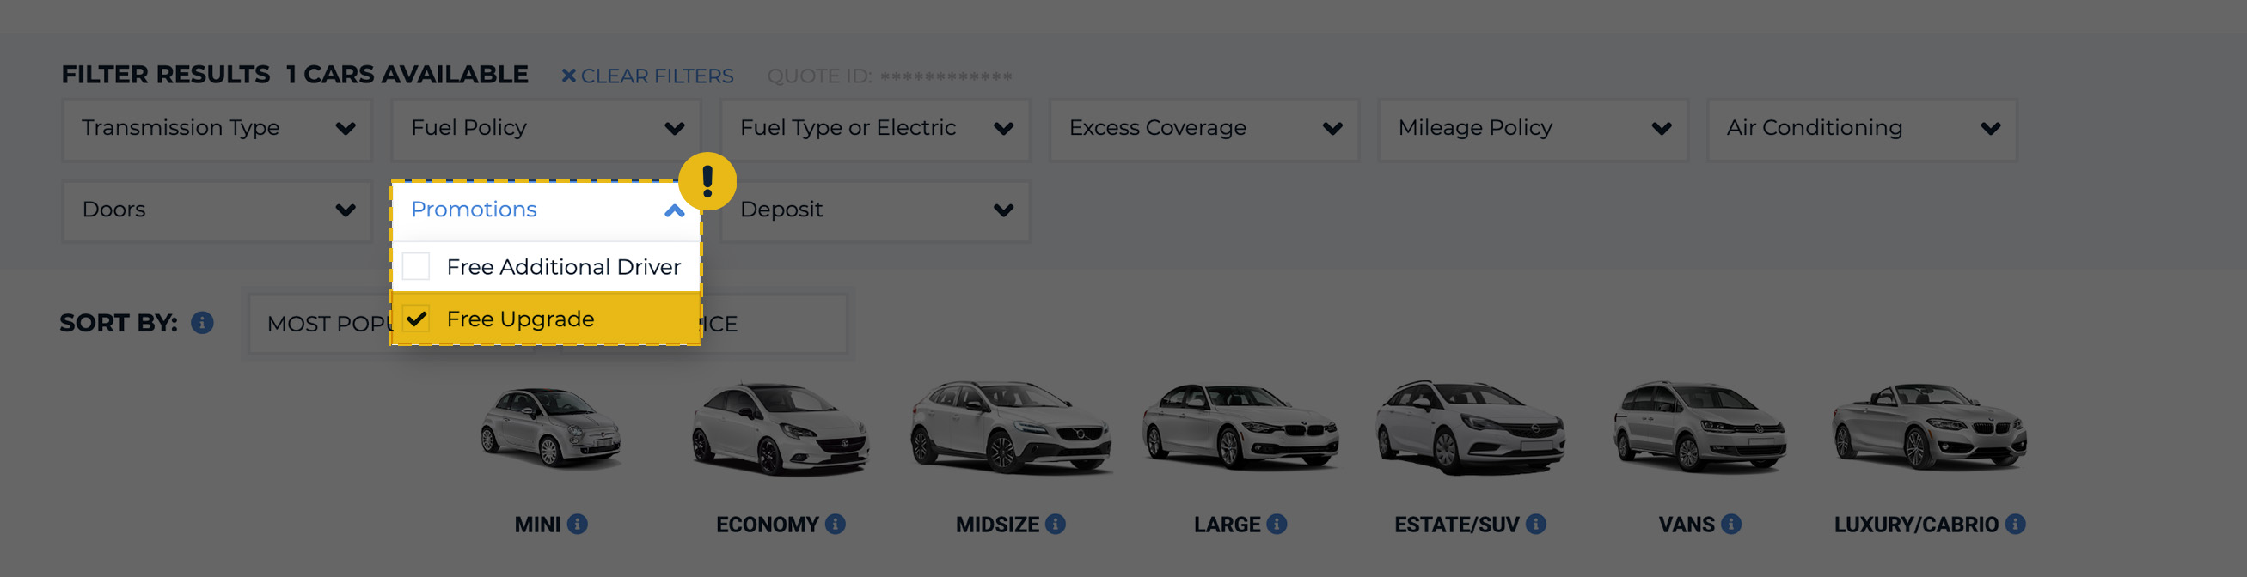
Task: Sort results by Most Popular
Action: [322, 325]
